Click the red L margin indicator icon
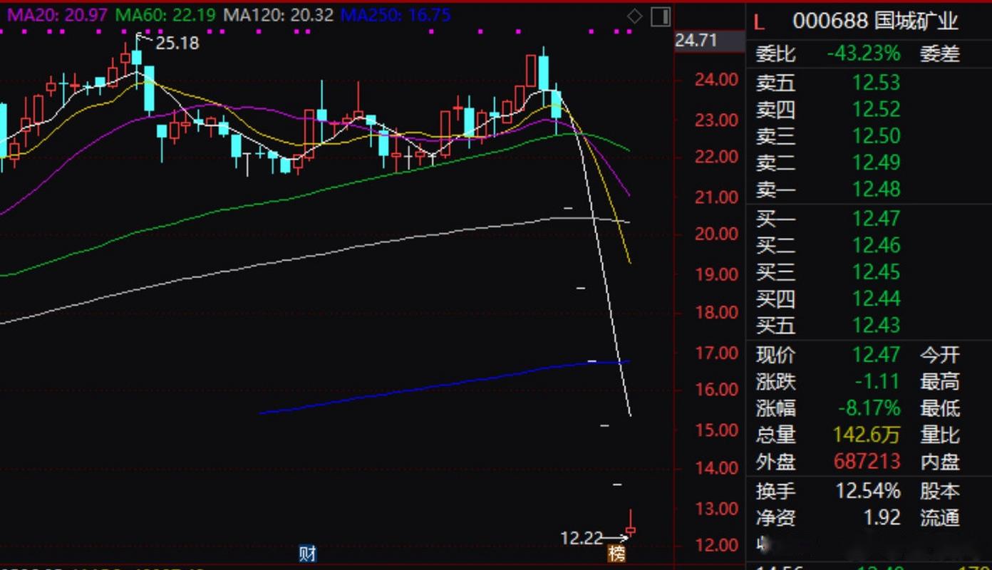This screenshot has height=570, width=992. pyautogui.click(x=758, y=22)
